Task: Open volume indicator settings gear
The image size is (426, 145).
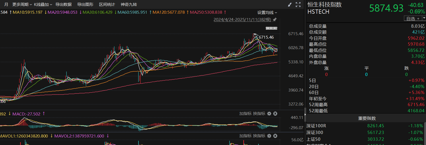Action: [x=269, y=136]
